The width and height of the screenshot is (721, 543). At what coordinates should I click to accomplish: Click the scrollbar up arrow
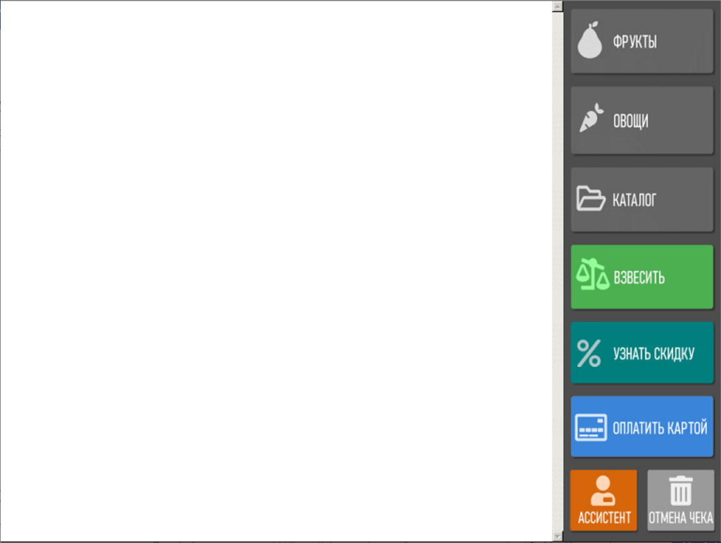[557, 6]
